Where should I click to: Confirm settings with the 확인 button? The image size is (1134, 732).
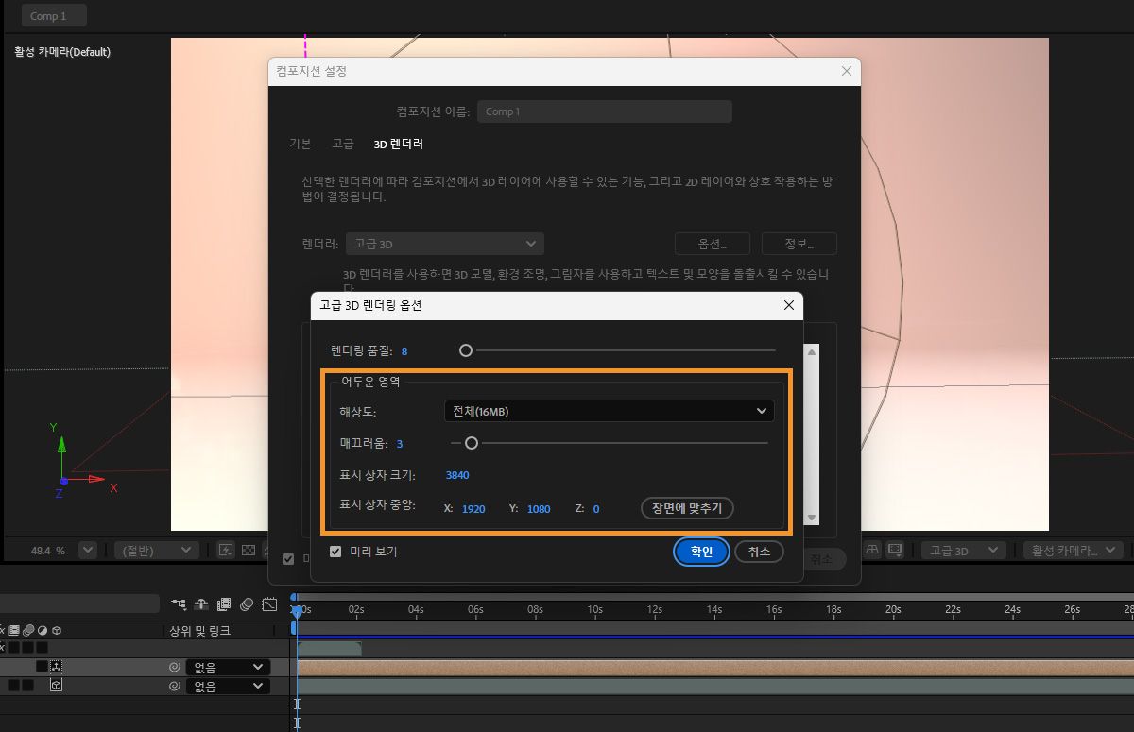701,552
